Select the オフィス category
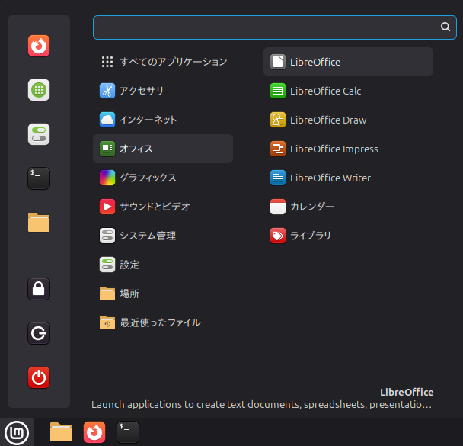This screenshot has width=463, height=446. 163,149
